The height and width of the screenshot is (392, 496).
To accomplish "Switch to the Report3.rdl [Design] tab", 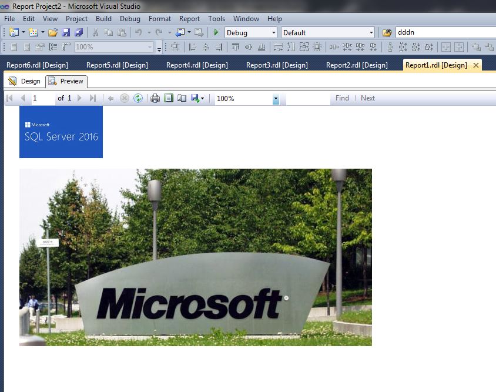I will [x=277, y=65].
